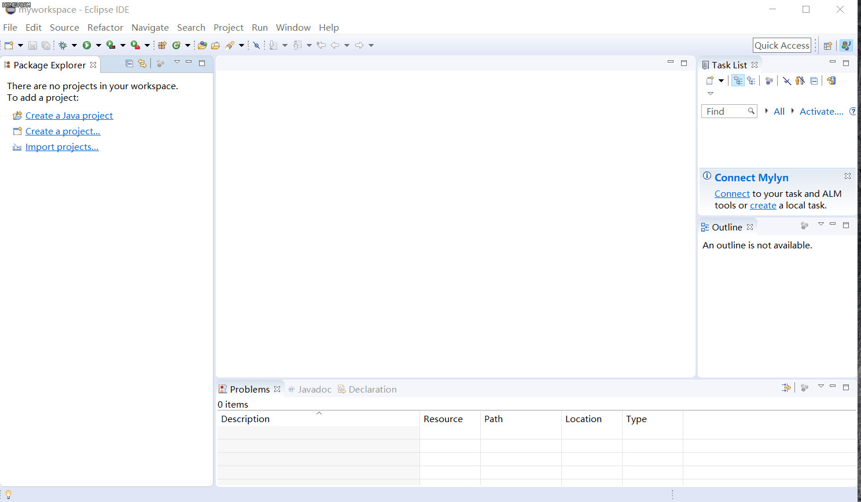The height and width of the screenshot is (502, 861).
Task: Open the Outline View Menu triangle
Action: 821,223
